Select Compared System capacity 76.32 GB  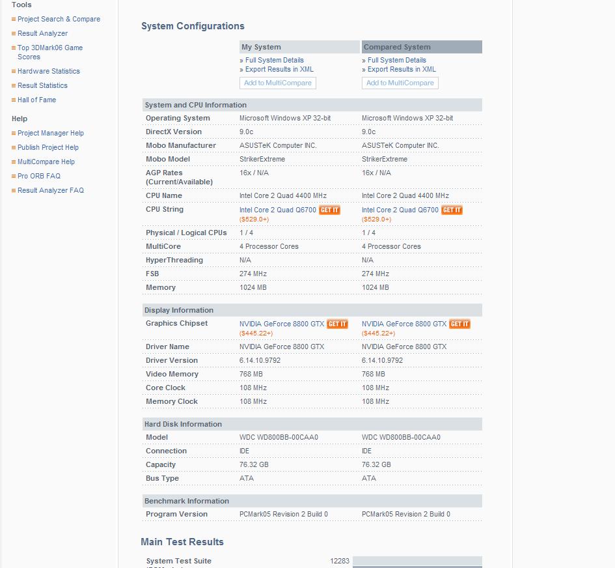pyautogui.click(x=376, y=465)
